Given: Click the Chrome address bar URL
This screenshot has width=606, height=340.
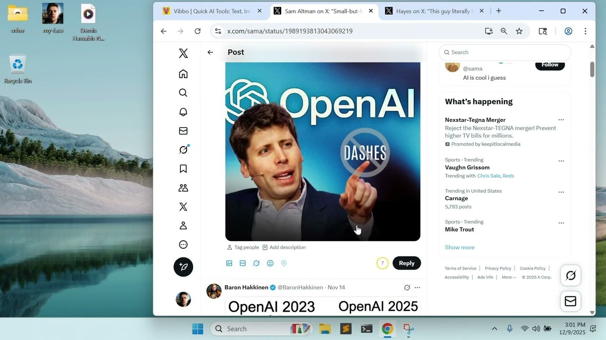Looking at the screenshot, I should coord(290,31).
